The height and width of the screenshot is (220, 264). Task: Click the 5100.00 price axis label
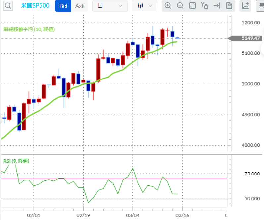pos(251,53)
